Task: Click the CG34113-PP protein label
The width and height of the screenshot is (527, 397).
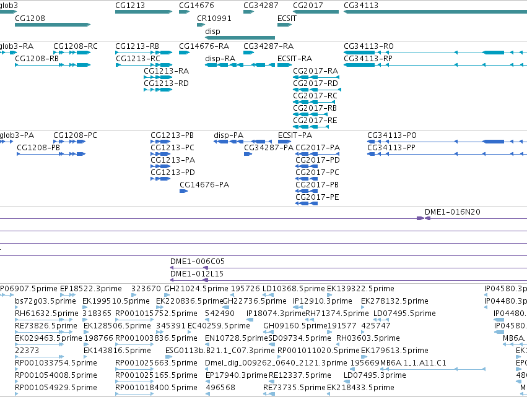Action: coord(391,148)
